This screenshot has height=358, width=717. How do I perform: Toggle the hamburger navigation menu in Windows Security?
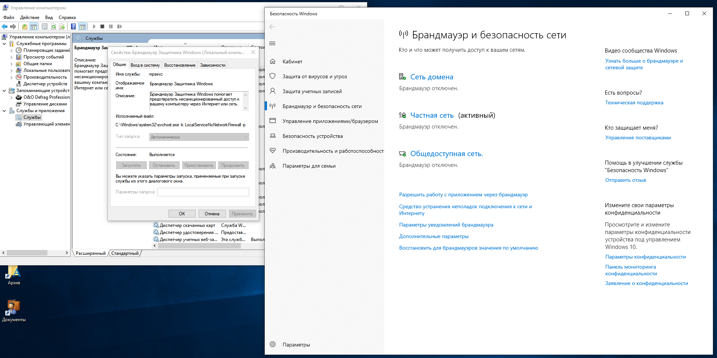tap(272, 44)
